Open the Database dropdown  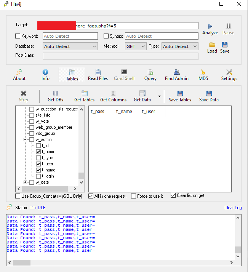pos(70,46)
